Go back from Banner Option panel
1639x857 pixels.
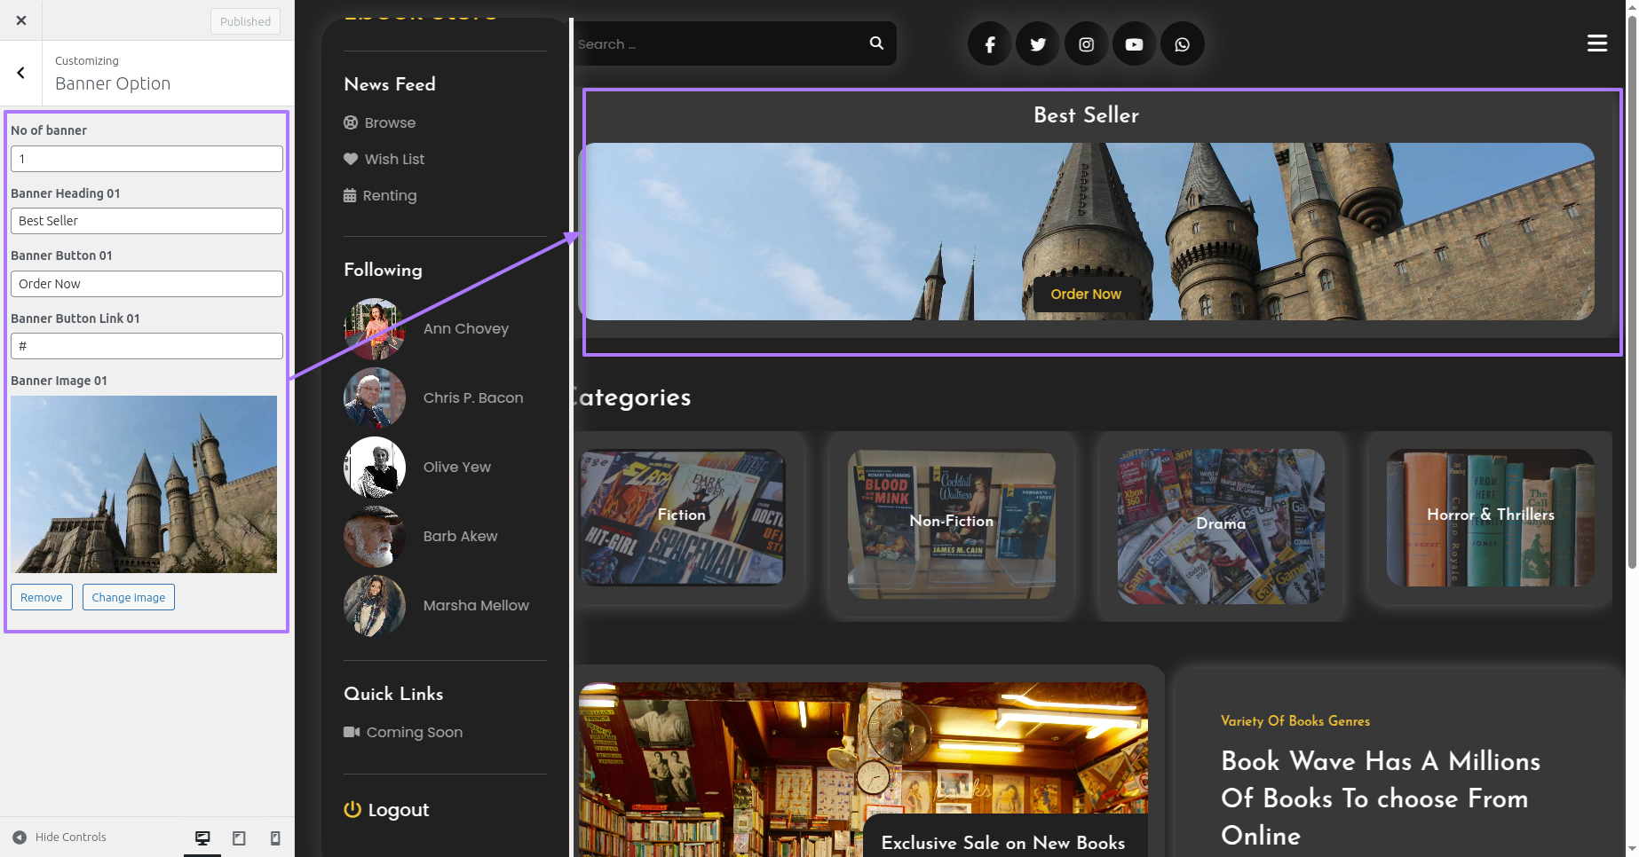(21, 73)
